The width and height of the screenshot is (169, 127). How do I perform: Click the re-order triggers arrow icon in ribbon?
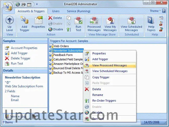point(69,29)
